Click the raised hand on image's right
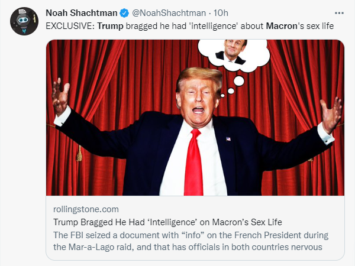This screenshot has width=355, height=266. pyautogui.click(x=331, y=113)
